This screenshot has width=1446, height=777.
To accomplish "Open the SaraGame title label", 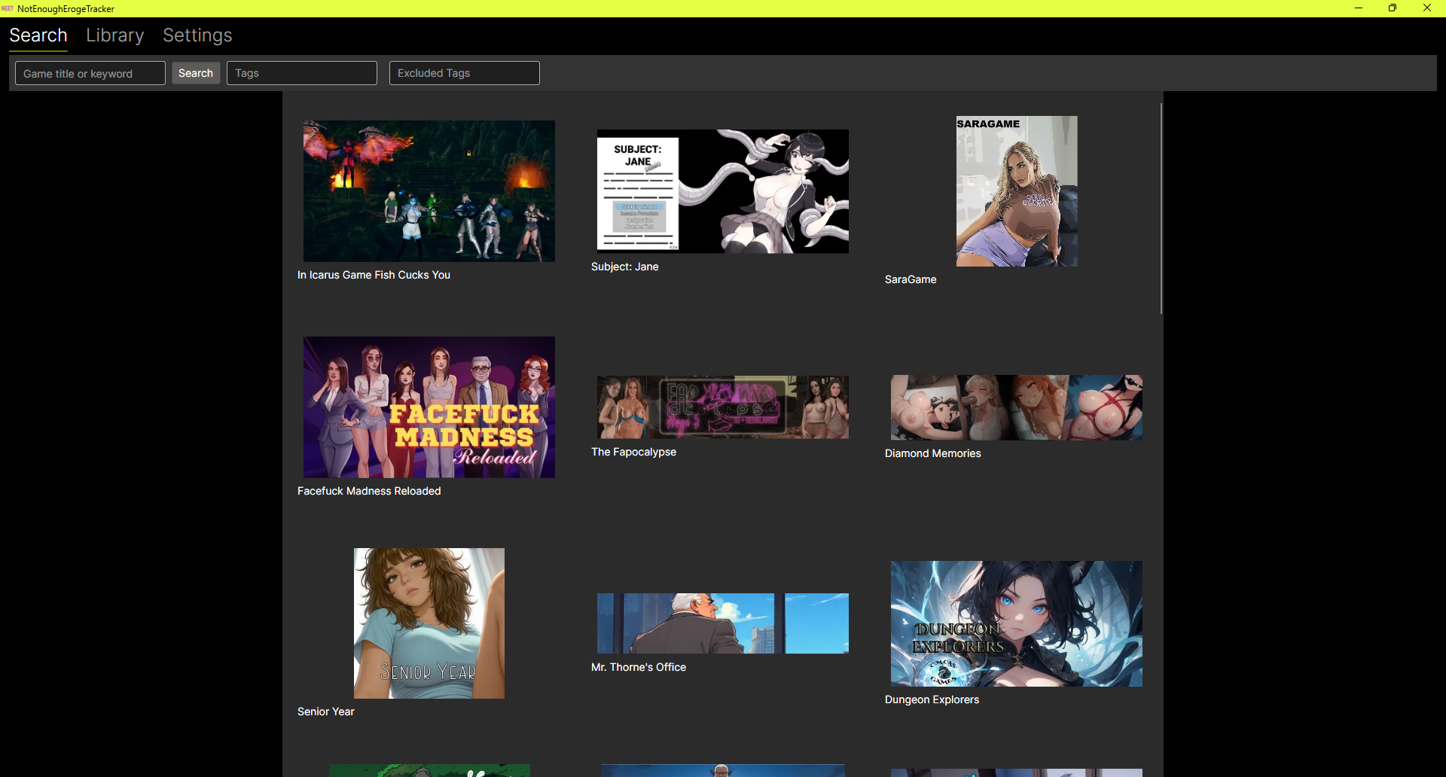I will (x=911, y=279).
